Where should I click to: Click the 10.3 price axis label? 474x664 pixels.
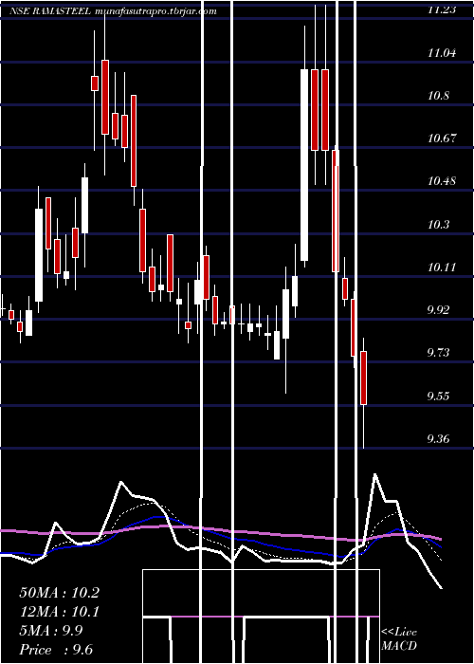pyautogui.click(x=439, y=225)
